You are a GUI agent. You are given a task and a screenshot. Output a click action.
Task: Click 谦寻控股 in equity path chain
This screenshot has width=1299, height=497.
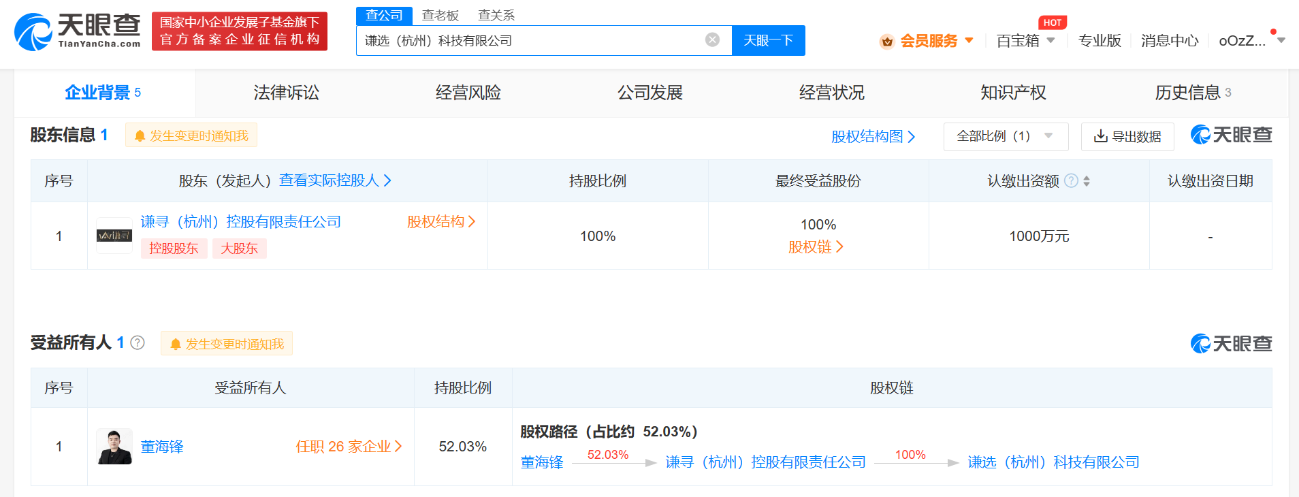(765, 462)
